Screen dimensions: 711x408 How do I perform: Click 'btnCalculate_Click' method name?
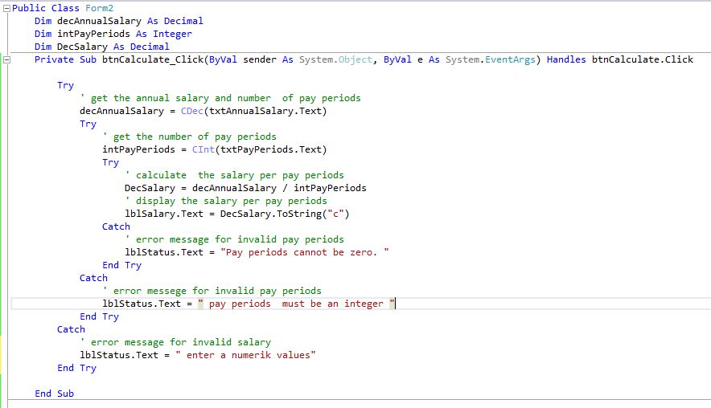153,59
